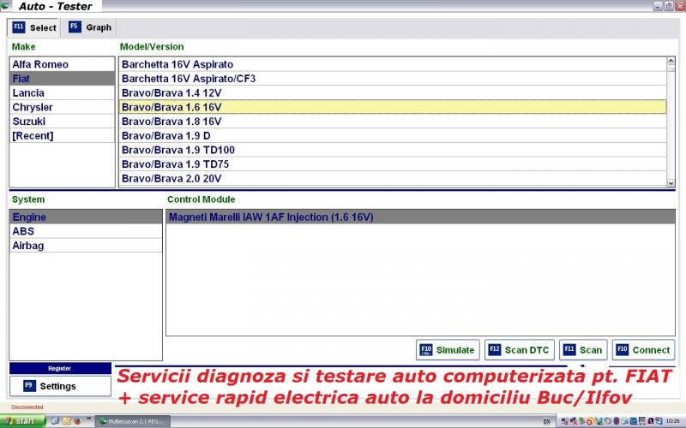This screenshot has height=428, width=686.
Task: Click the orange quick launch icon
Action: [67, 421]
